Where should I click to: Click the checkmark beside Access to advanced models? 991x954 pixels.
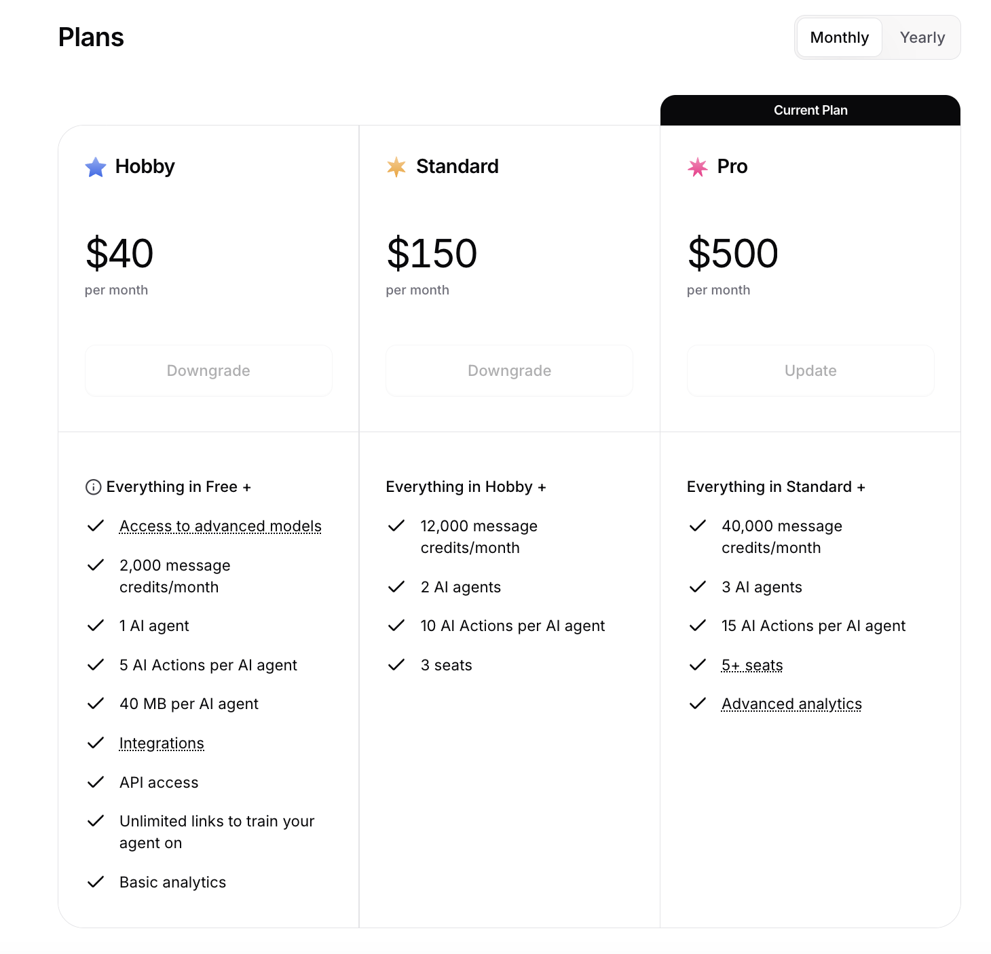click(x=95, y=526)
